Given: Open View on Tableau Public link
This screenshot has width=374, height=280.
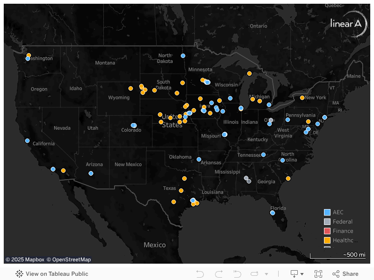Looking at the screenshot, I should tap(57, 274).
